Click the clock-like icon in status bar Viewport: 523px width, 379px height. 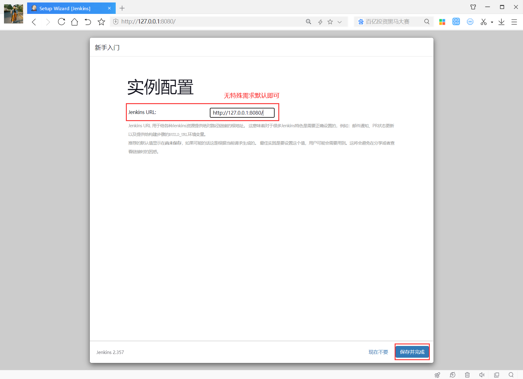pos(453,375)
